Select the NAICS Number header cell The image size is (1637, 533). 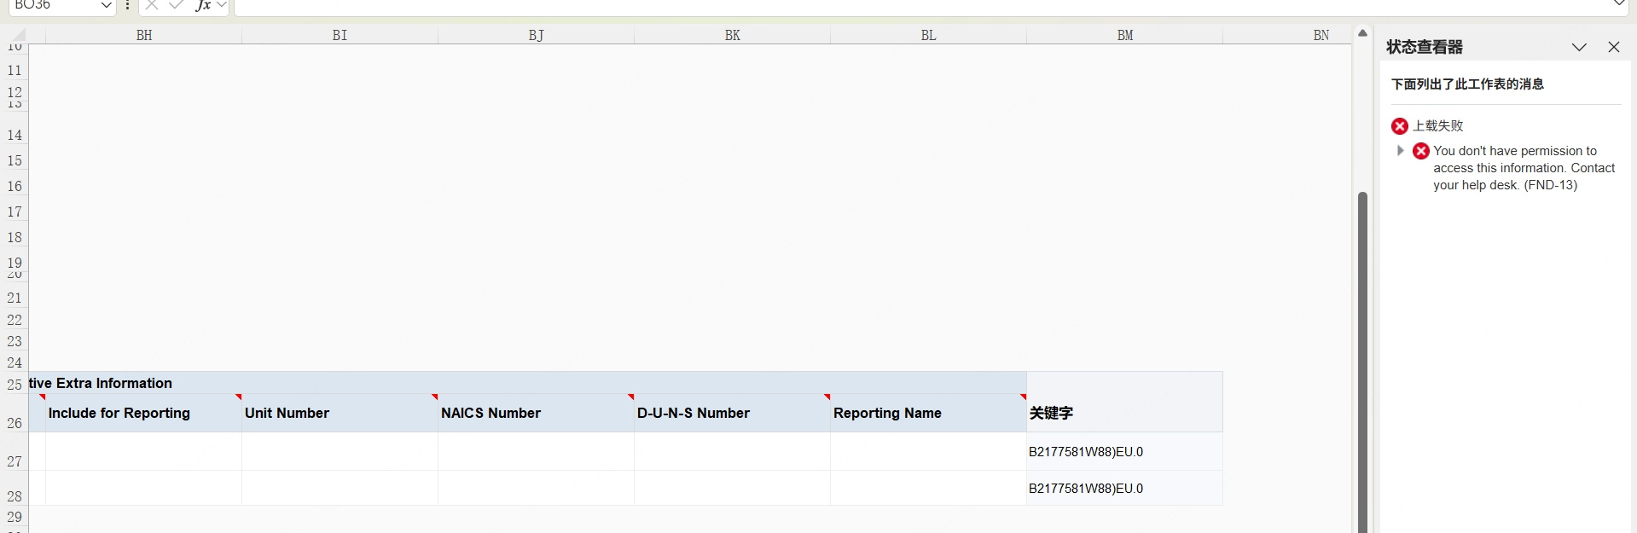(537, 413)
